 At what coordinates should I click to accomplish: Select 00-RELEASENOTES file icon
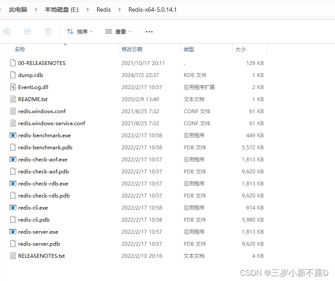pyautogui.click(x=13, y=63)
